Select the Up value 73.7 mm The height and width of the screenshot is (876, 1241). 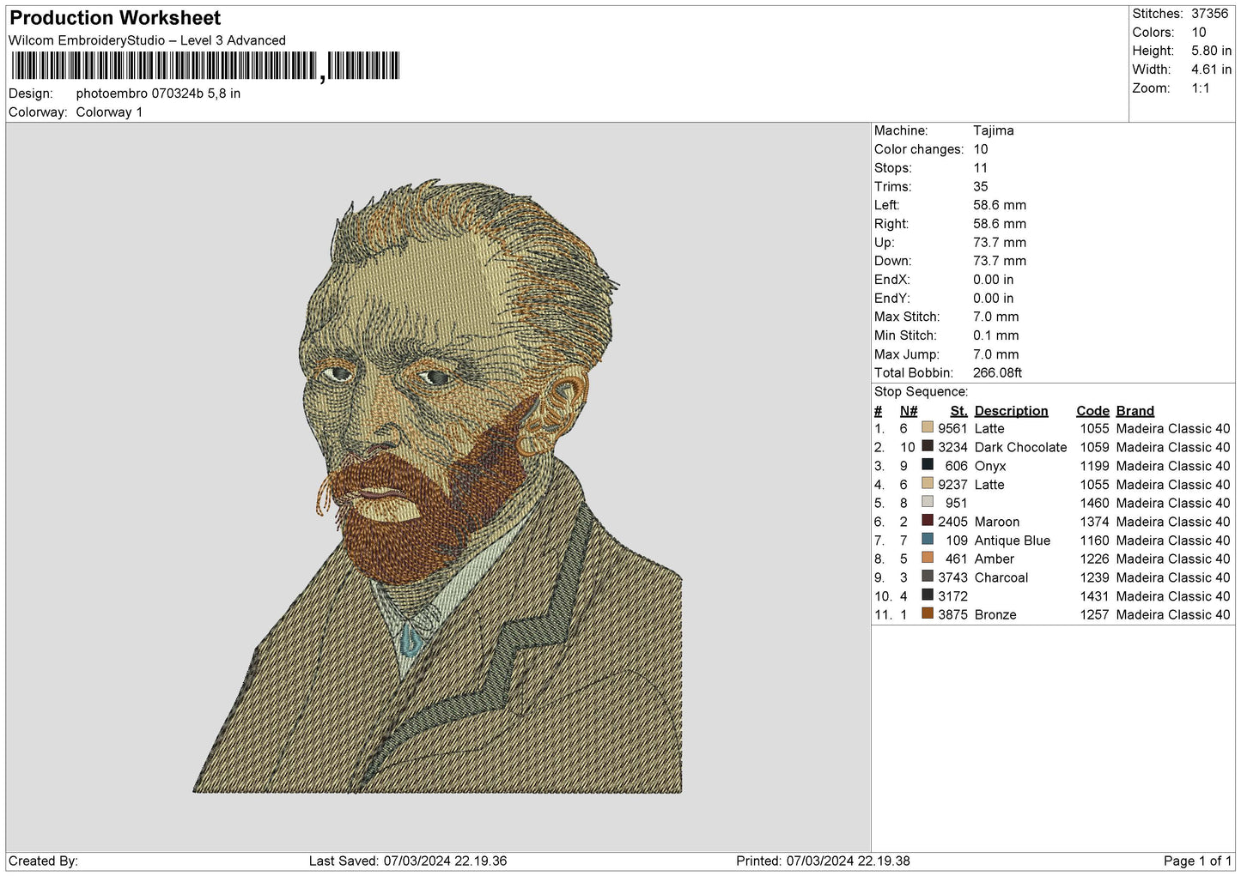pos(1000,243)
